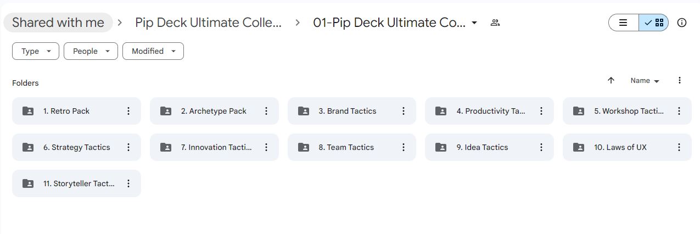The height and width of the screenshot is (234, 700).
Task: Click the shared folder icon of 9. Idea Tactics
Action: point(441,147)
